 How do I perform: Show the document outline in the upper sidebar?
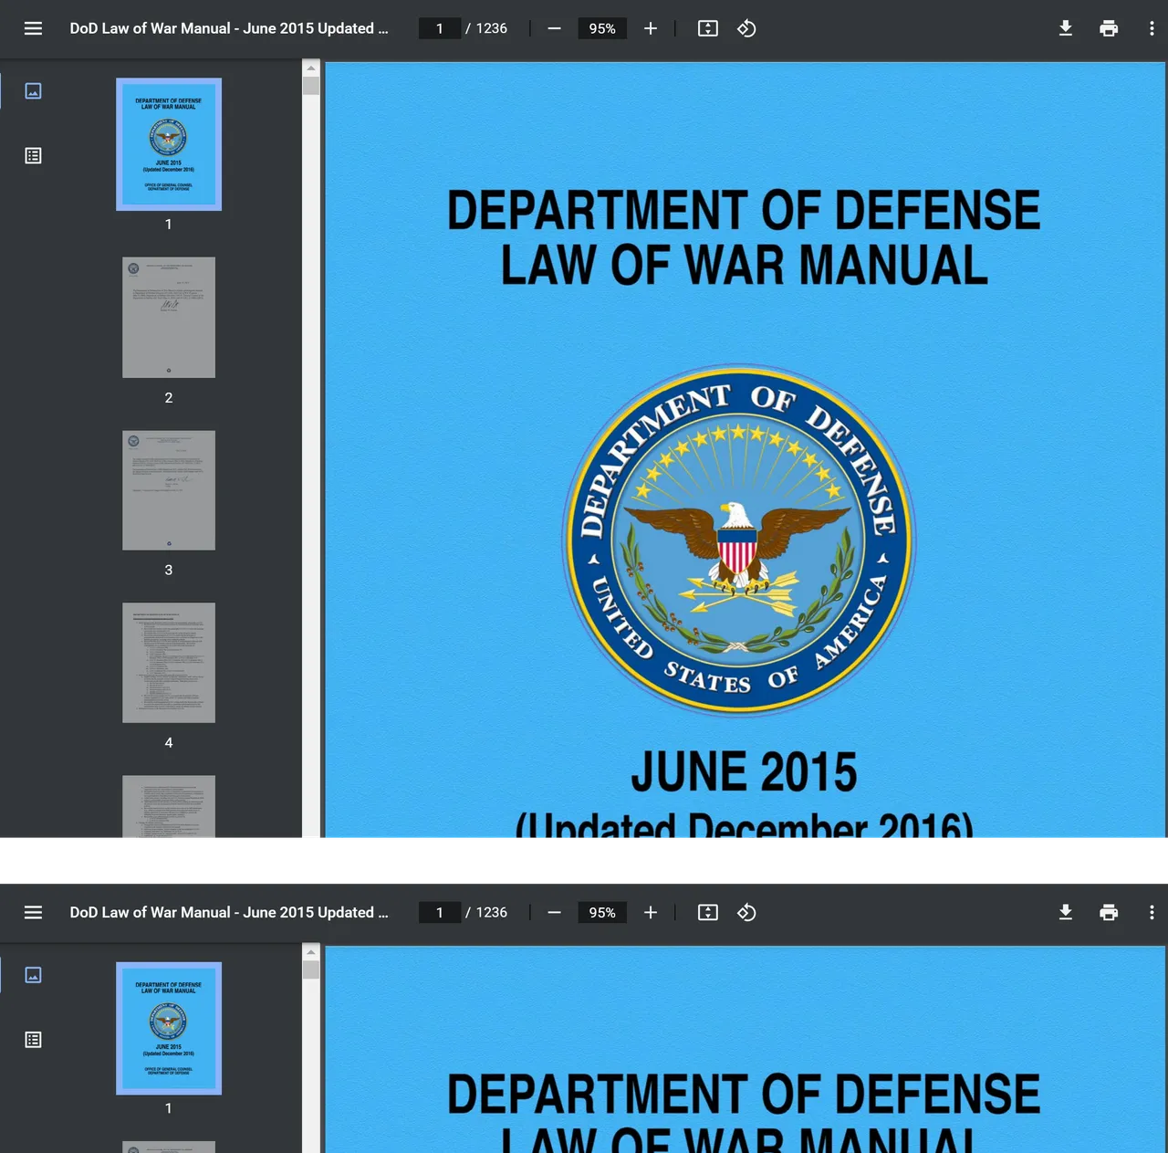[x=34, y=155]
